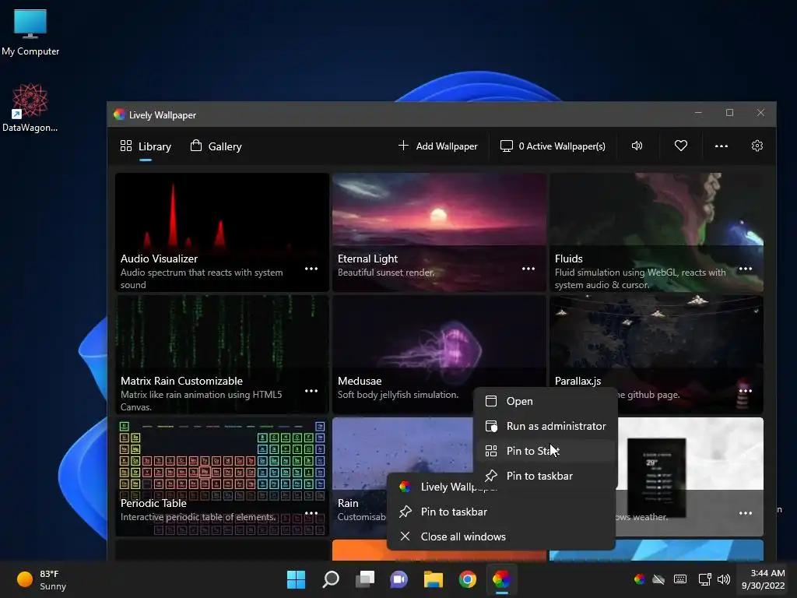Click the Lively Wallpaper title bar logo
This screenshot has height=598, width=797.
[x=119, y=114]
